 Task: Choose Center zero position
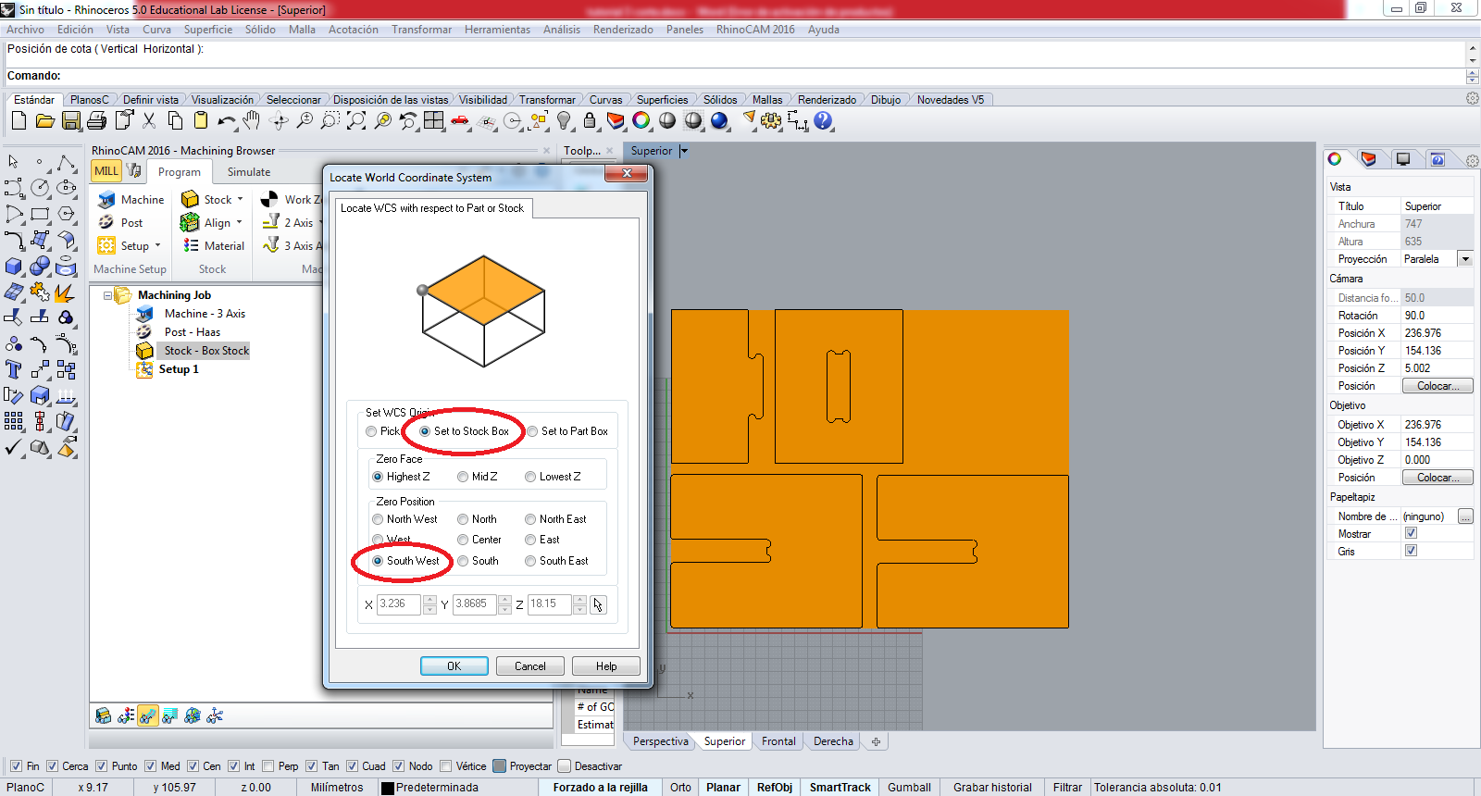[x=463, y=540]
